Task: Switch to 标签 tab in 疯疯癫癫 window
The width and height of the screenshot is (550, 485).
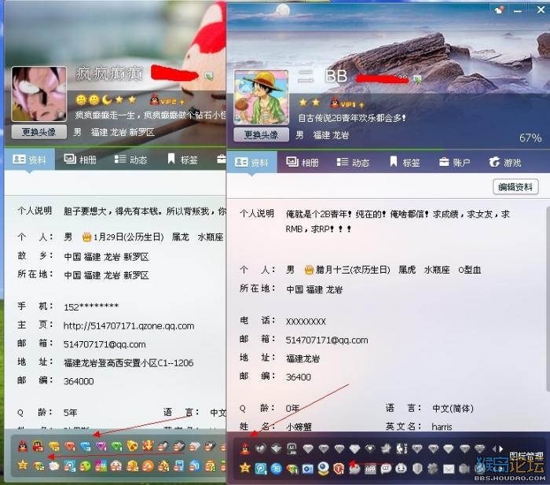Action: click(x=182, y=160)
